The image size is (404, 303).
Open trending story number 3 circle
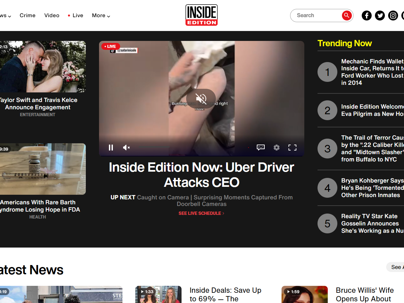327,149
